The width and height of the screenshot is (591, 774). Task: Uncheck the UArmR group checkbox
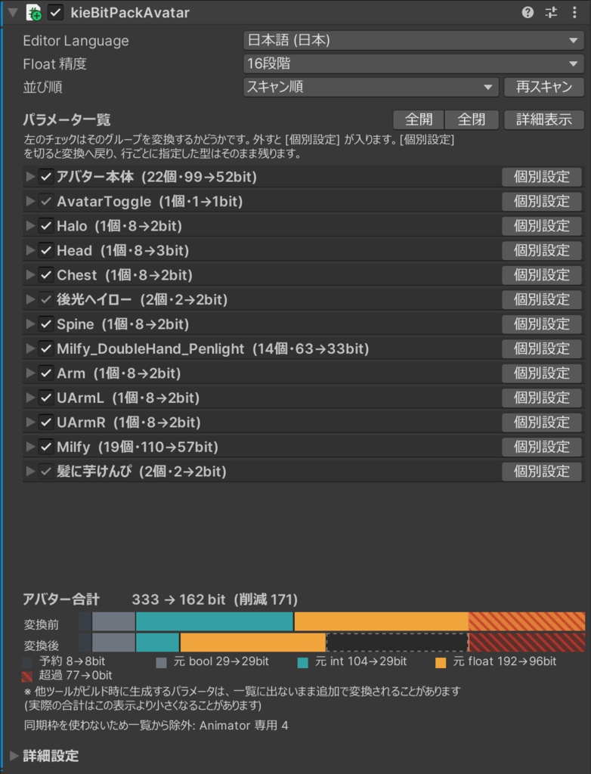coord(46,422)
